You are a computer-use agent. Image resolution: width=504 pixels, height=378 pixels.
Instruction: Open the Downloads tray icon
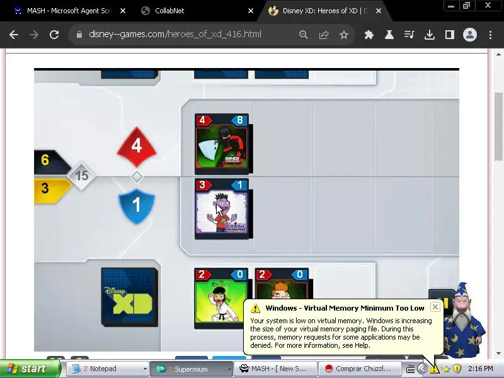[x=430, y=35]
